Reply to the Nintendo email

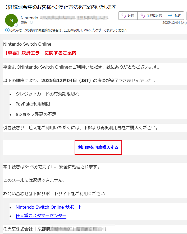coord(128,16)
